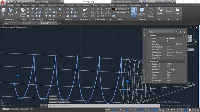This screenshot has width=200, height=112.
Task: Expand the Solid Editing panel
Action: pyautogui.click(x=37, y=19)
